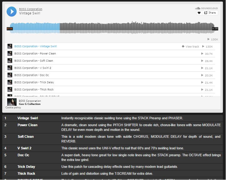
Task: Click the Vintage Swirl title in the player header
Action: coord(30,13)
